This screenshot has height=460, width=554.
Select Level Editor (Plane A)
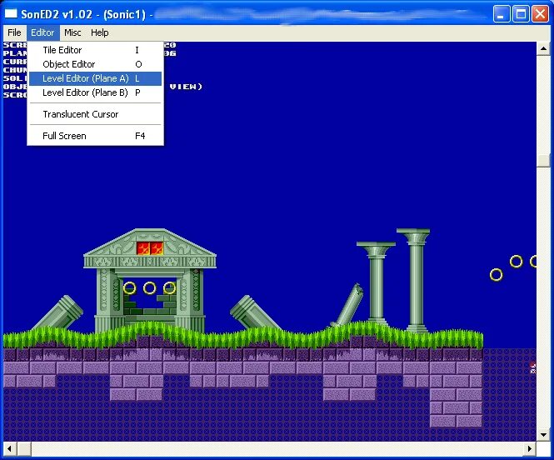[95, 78]
